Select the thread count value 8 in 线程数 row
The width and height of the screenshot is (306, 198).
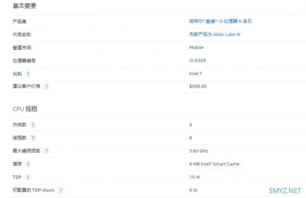(x=190, y=138)
